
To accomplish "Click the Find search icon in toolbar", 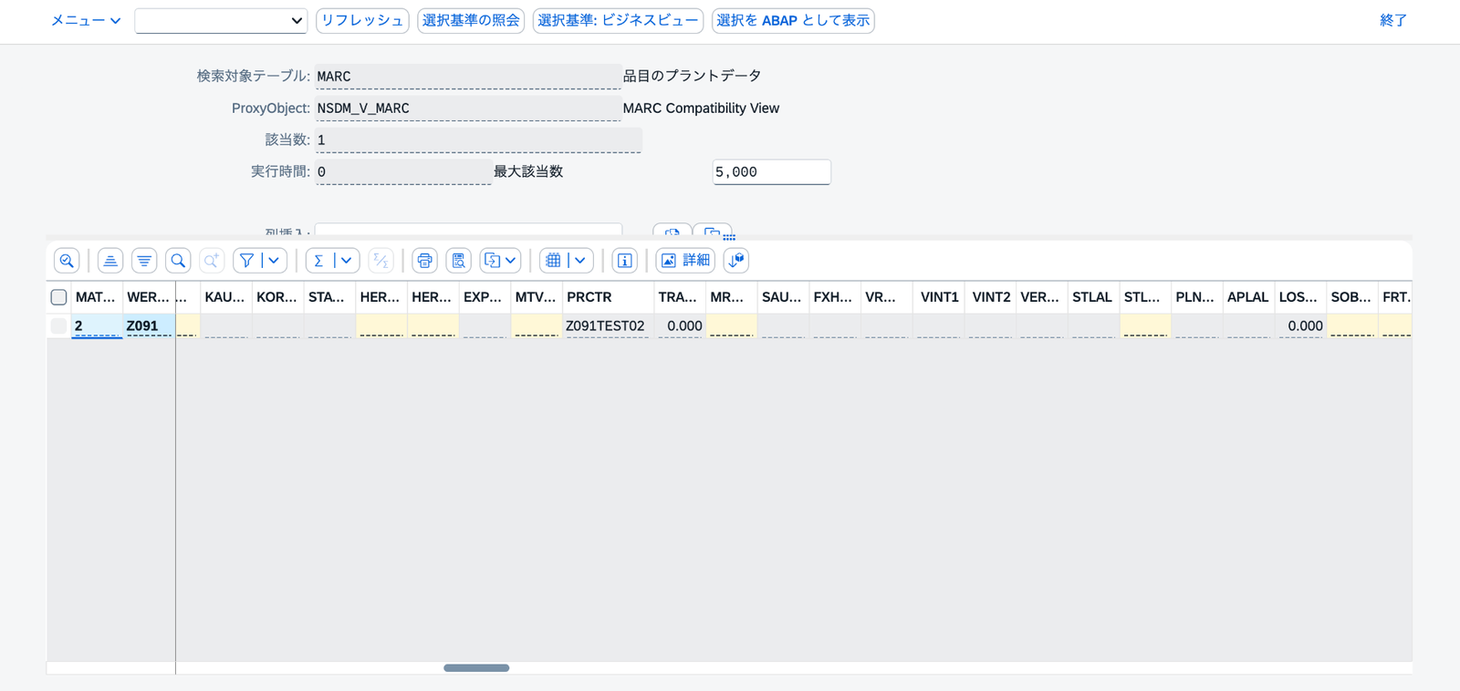I will click(178, 261).
